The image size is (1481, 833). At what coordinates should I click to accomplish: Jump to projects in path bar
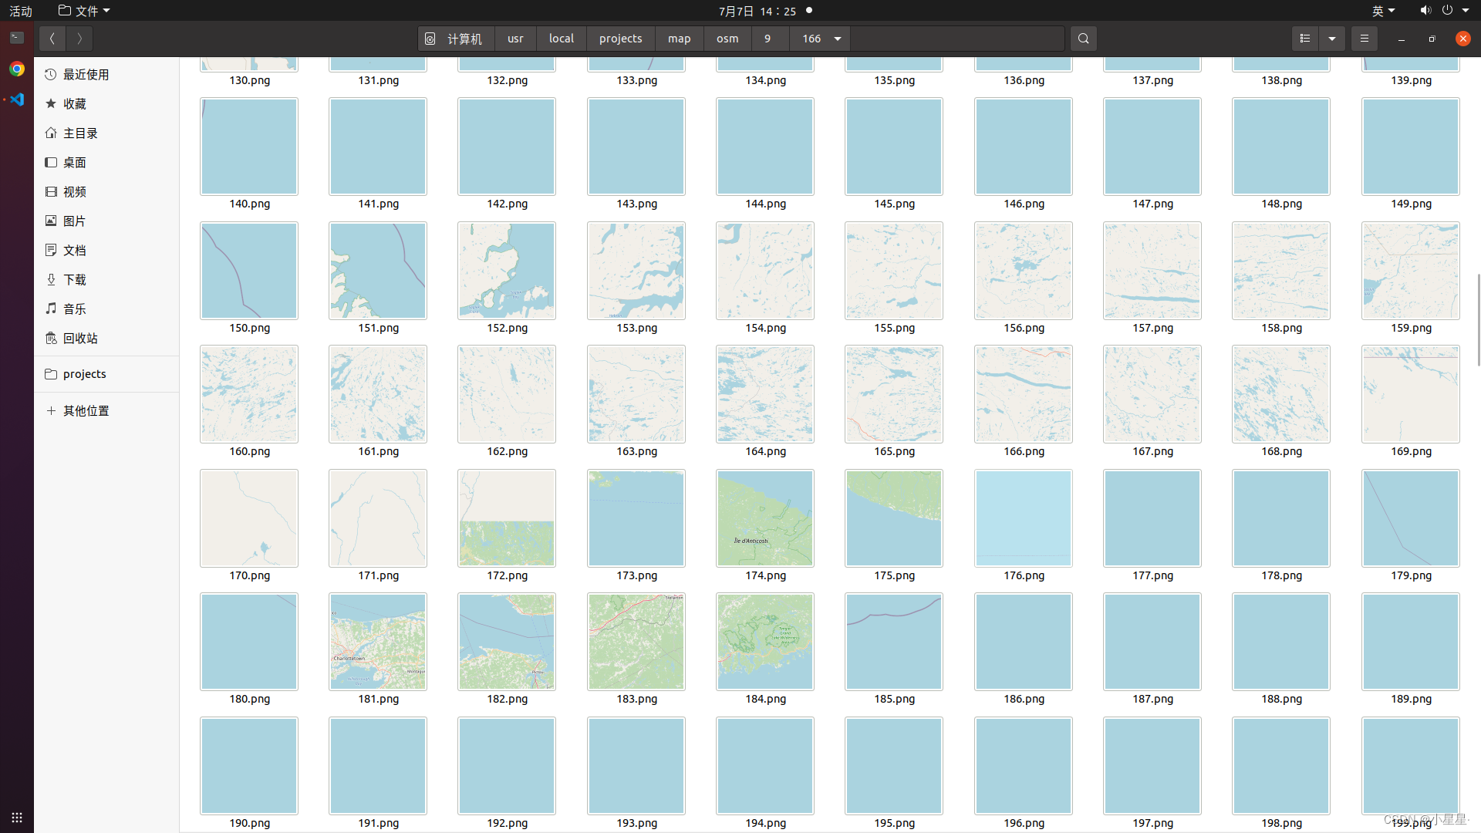click(x=621, y=39)
